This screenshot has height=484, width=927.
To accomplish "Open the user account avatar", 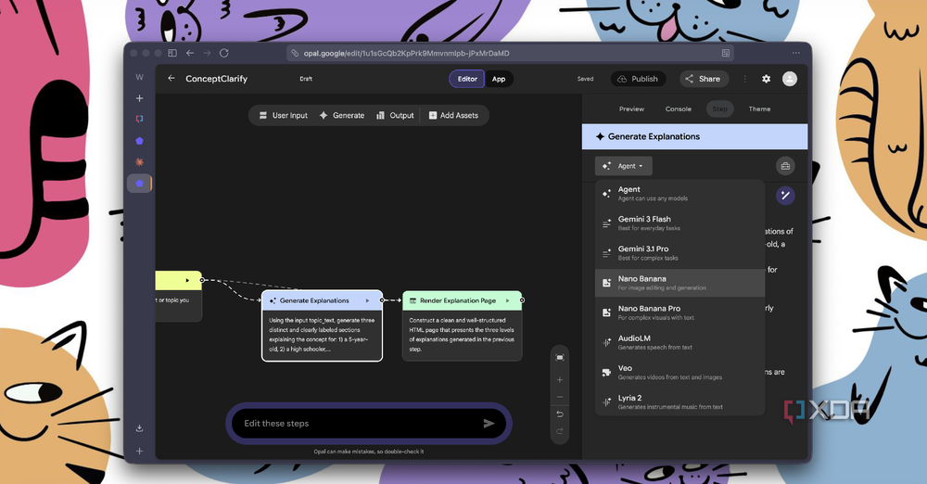I will tap(789, 79).
